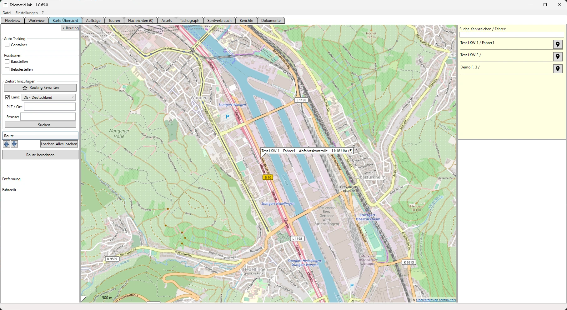Open the Spritverbrauch tab
Viewport: 567px width, 310px height.
click(219, 21)
